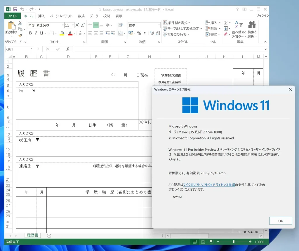
Task: Toggle align text right
Action: click(101, 33)
